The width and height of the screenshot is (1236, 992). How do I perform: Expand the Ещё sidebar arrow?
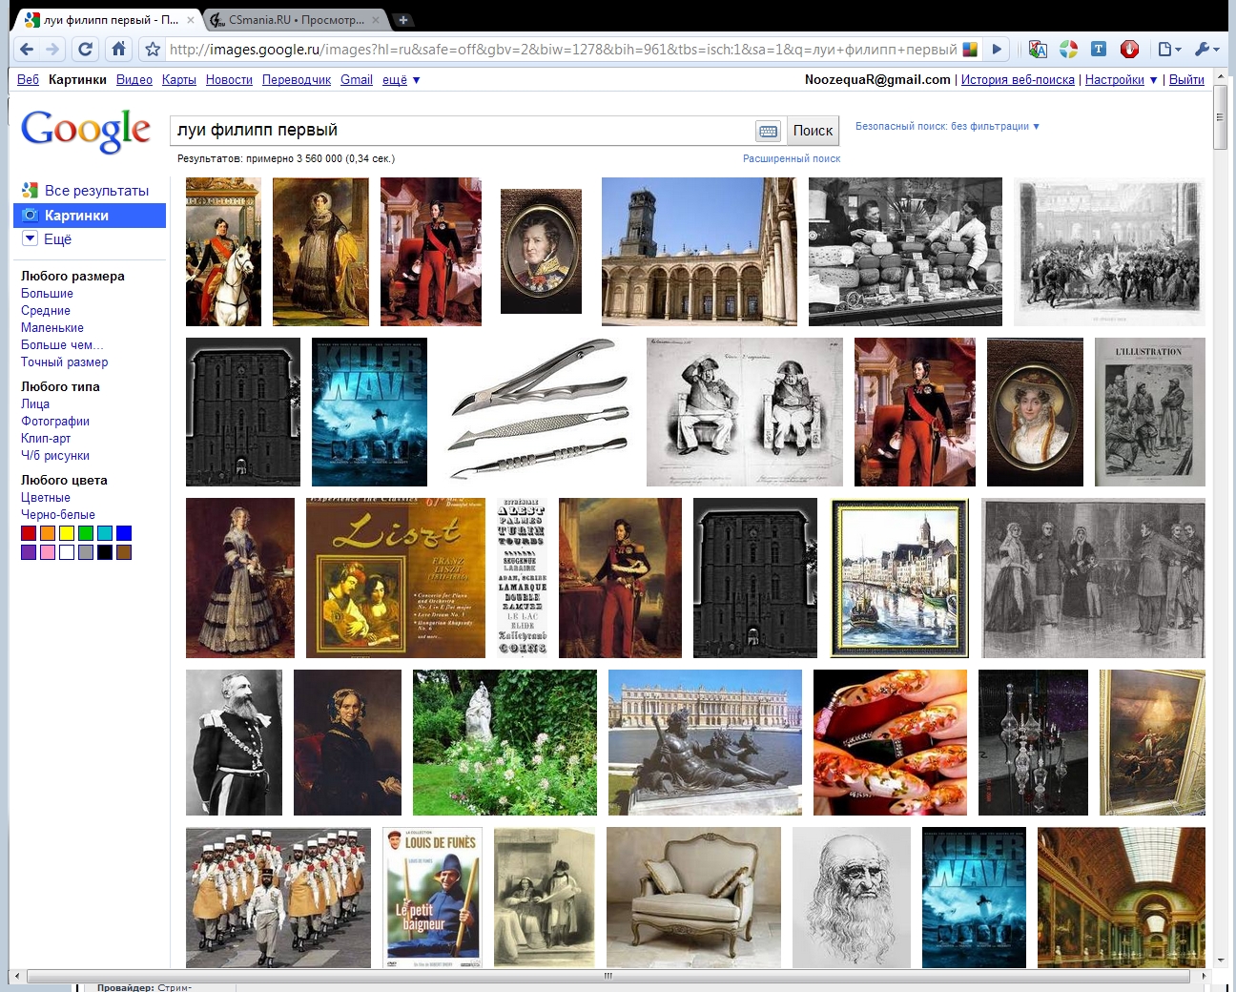[x=30, y=238]
